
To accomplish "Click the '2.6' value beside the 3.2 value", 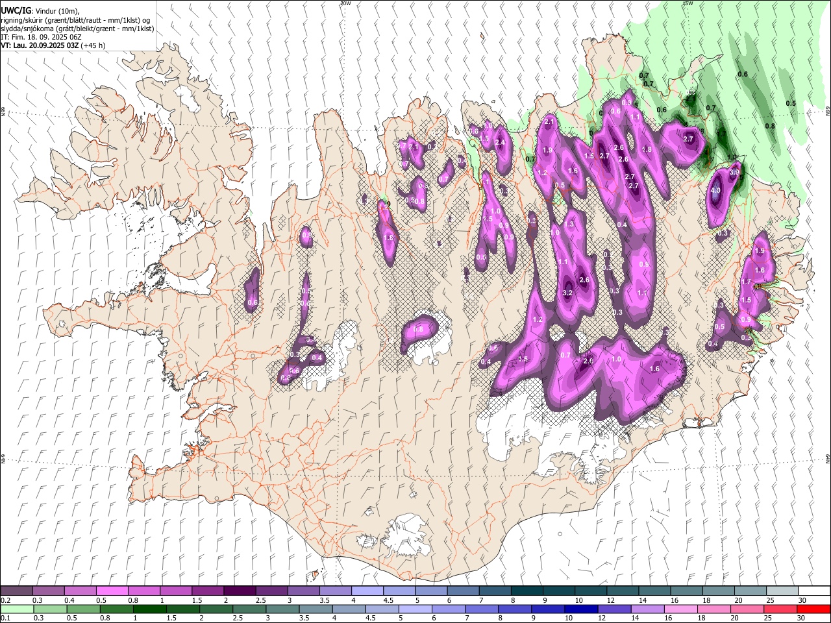I will (x=584, y=280).
